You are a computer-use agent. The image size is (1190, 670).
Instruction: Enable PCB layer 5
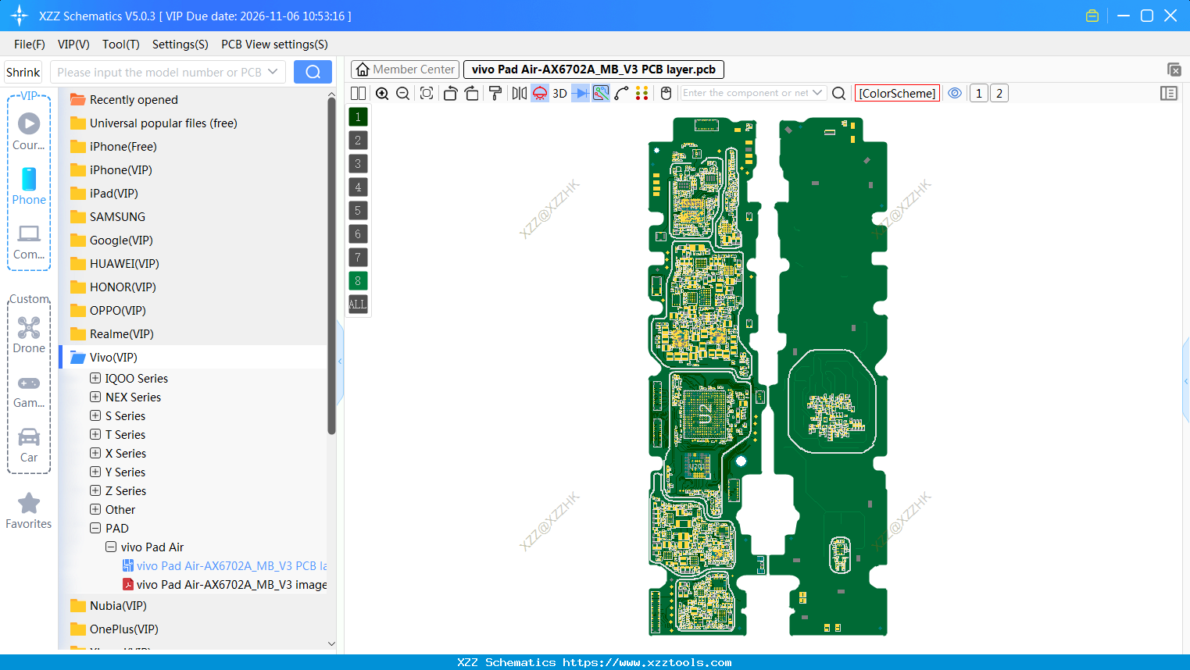[x=357, y=210]
